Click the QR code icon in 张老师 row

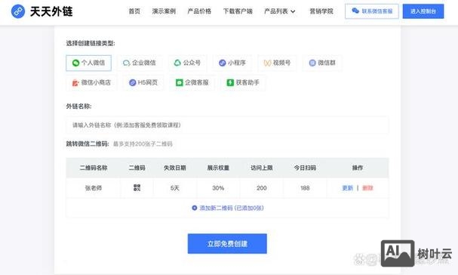pyautogui.click(x=137, y=188)
